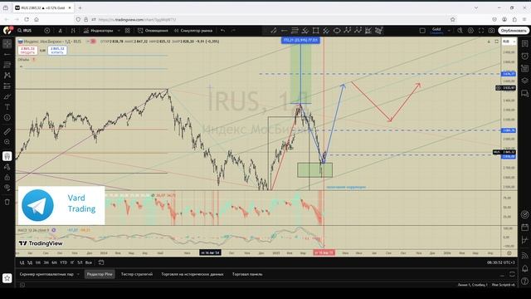531x299 pixels.
Task: Open a new browser tab
Action: 80,7
